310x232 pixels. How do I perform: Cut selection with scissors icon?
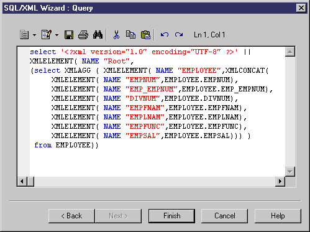pos(116,35)
